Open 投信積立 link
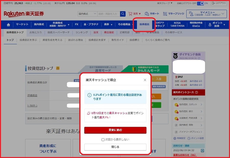Screen dimensions: 230x158 pos(134,40)
